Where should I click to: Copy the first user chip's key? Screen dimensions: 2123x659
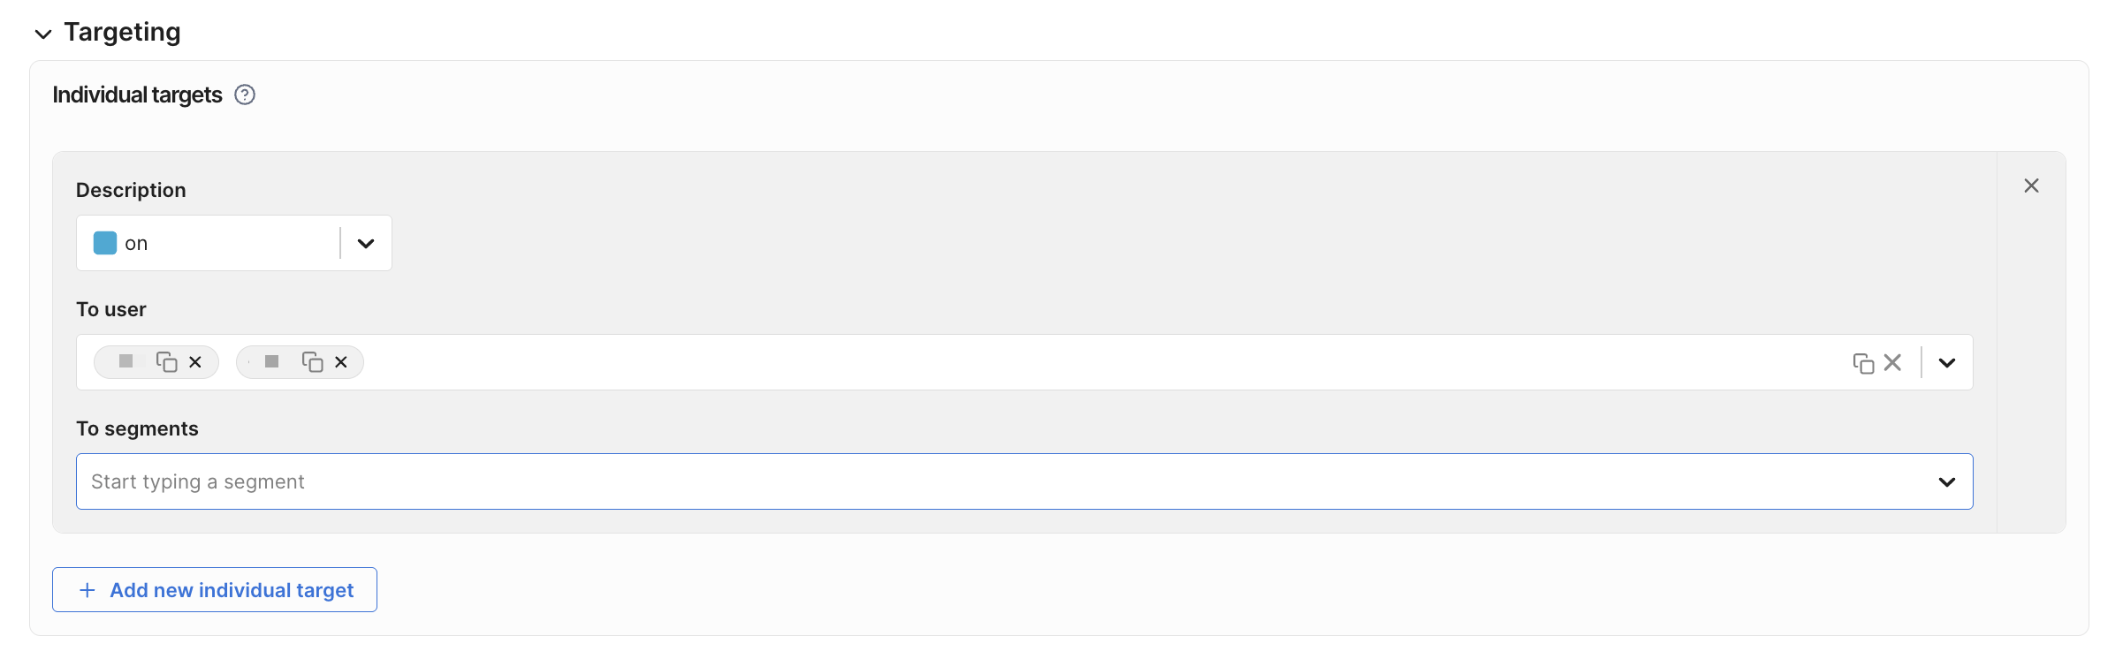point(166,362)
